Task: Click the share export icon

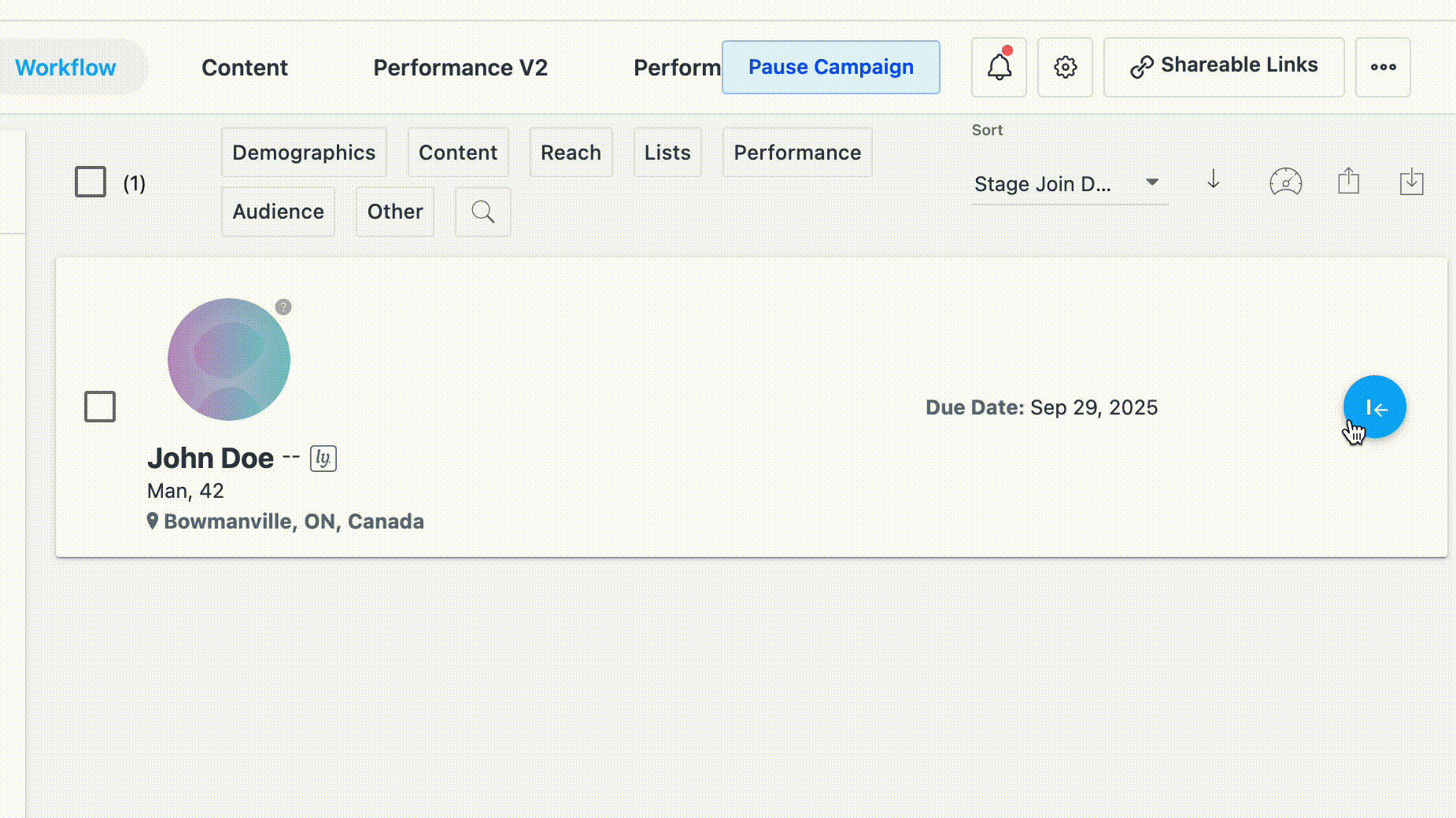Action: click(x=1348, y=181)
